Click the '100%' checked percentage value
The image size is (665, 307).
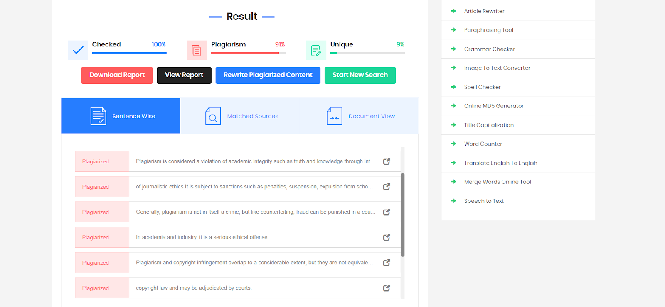[x=158, y=44]
